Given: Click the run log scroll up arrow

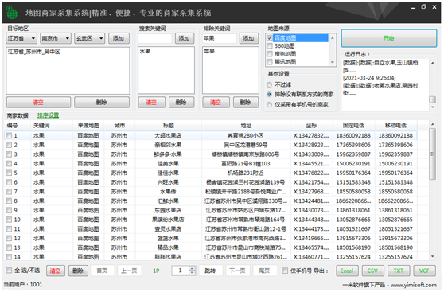Looking at the screenshot, I should 432,63.
